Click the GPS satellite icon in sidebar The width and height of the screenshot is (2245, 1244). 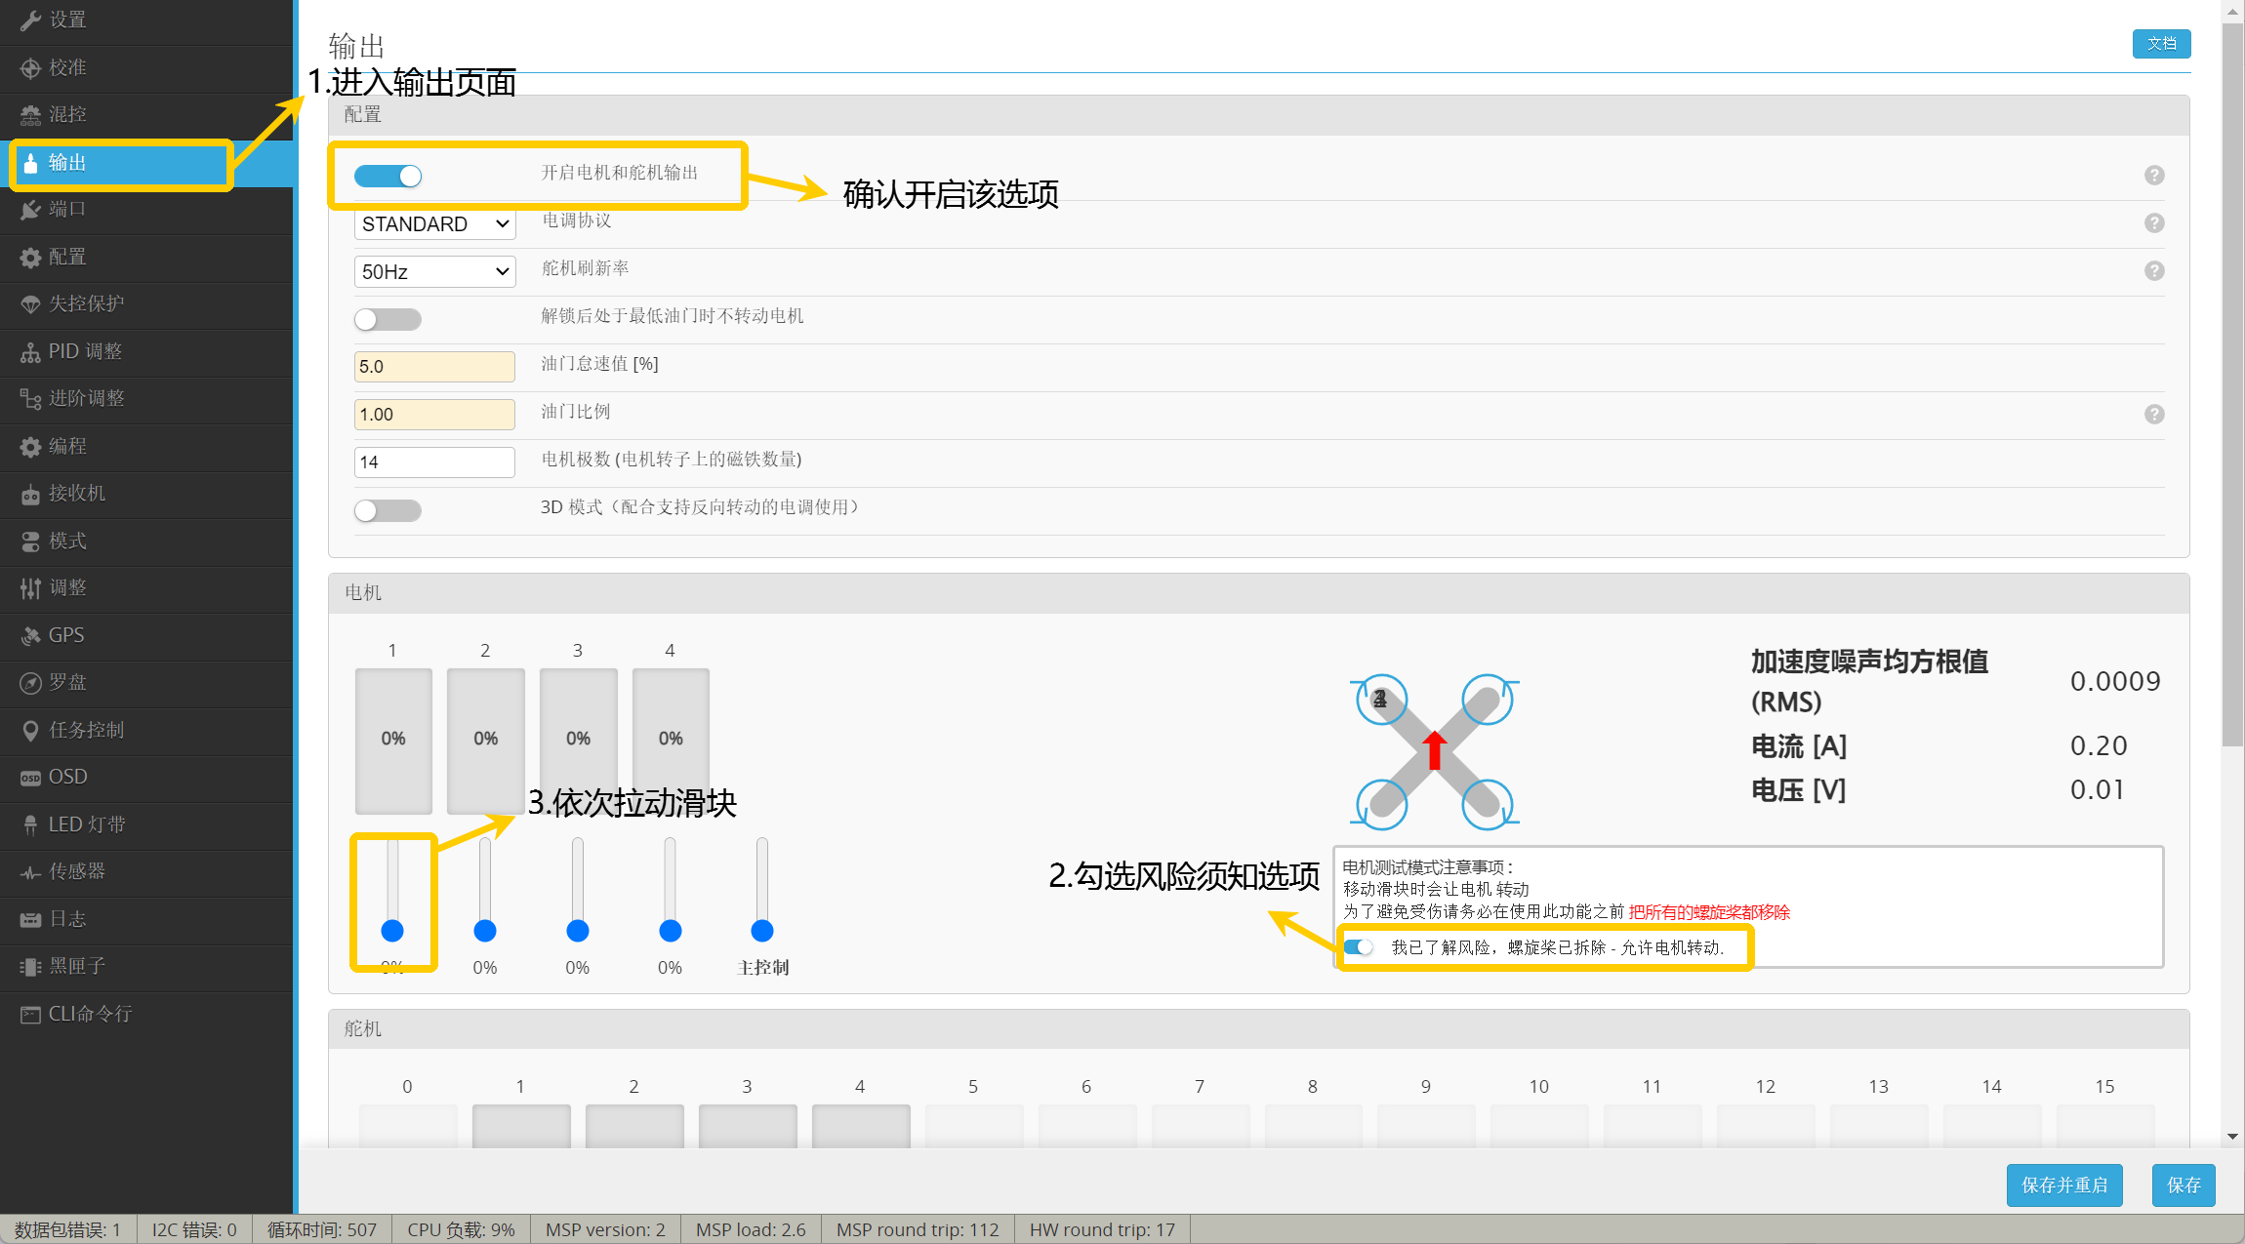pos(30,636)
